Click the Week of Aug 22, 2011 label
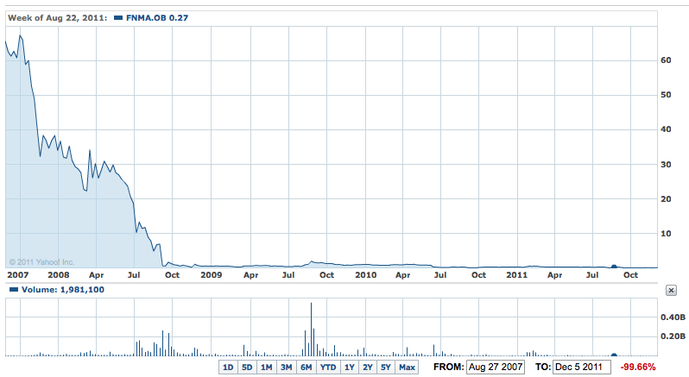The width and height of the screenshot is (689, 377). point(57,18)
